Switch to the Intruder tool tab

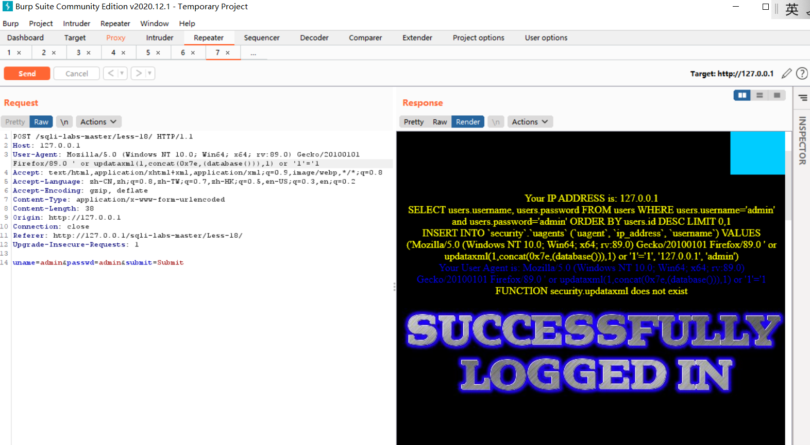[160, 38]
